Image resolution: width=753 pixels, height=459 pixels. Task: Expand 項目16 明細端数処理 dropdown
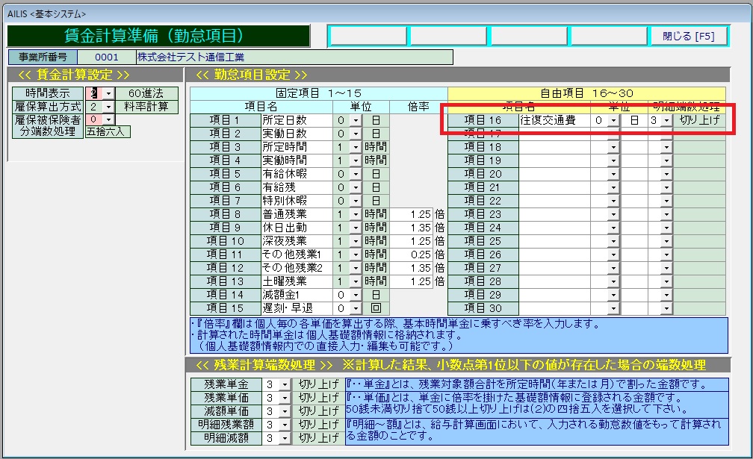tap(666, 120)
